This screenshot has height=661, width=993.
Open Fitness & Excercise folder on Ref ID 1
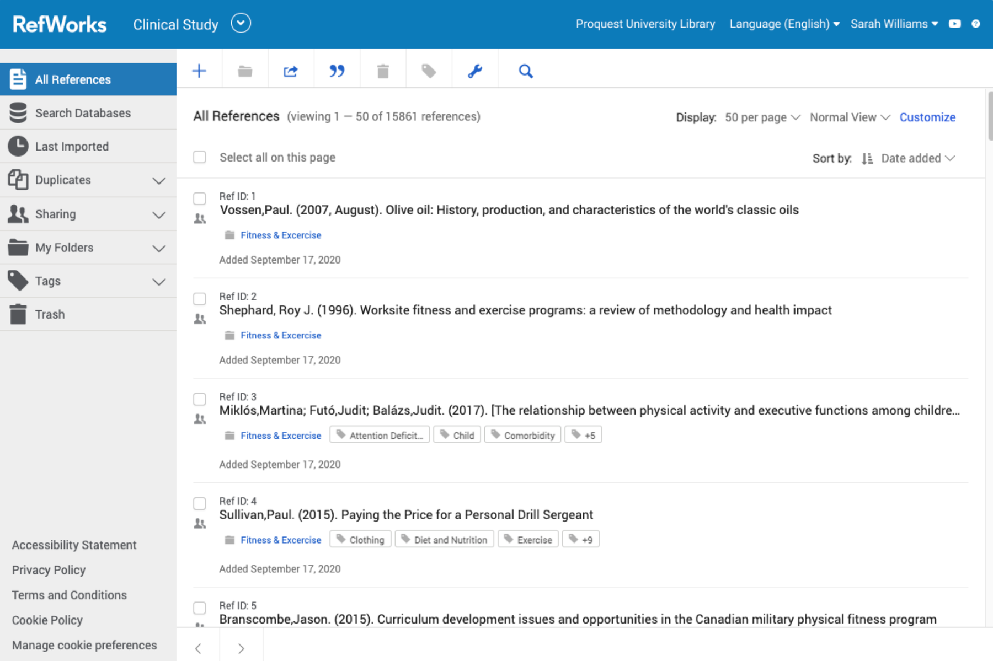tap(281, 235)
